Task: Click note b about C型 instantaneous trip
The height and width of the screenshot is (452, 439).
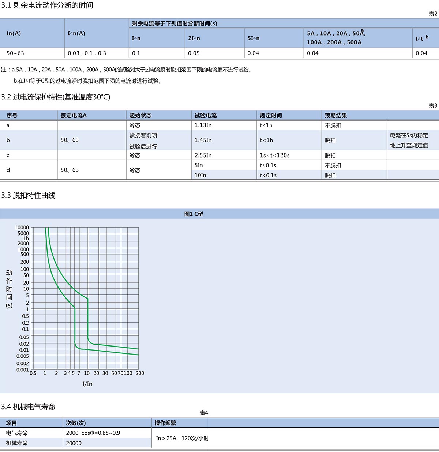Action: (x=87, y=81)
